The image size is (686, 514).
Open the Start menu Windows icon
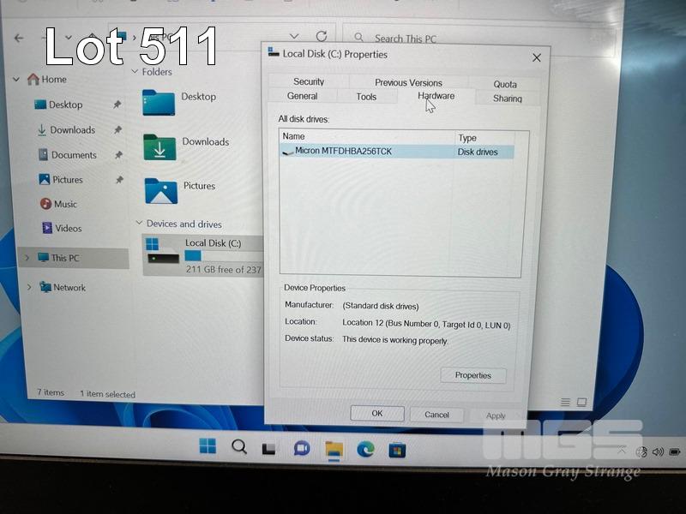pyautogui.click(x=208, y=446)
